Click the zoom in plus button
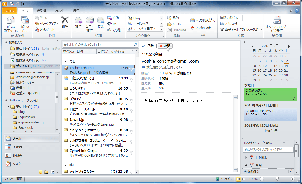This screenshot has width=302, height=184. tap(292, 179)
